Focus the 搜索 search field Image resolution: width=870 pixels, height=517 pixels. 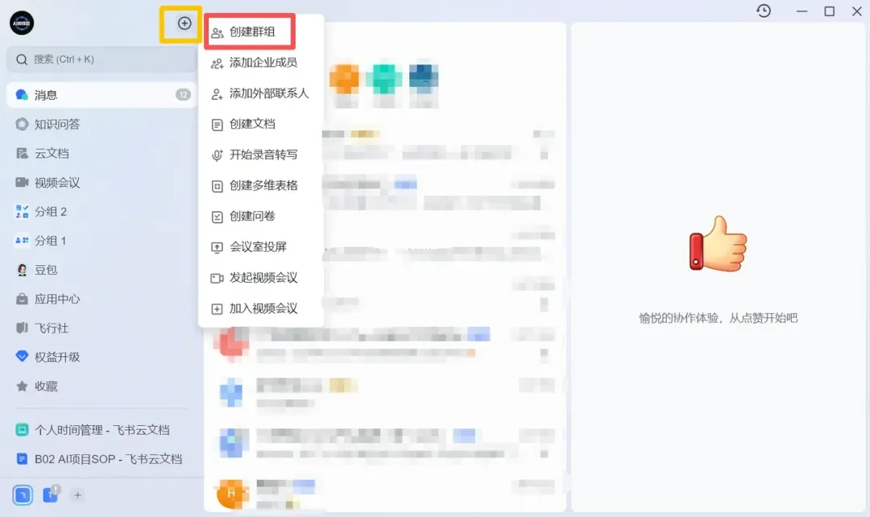tap(102, 60)
